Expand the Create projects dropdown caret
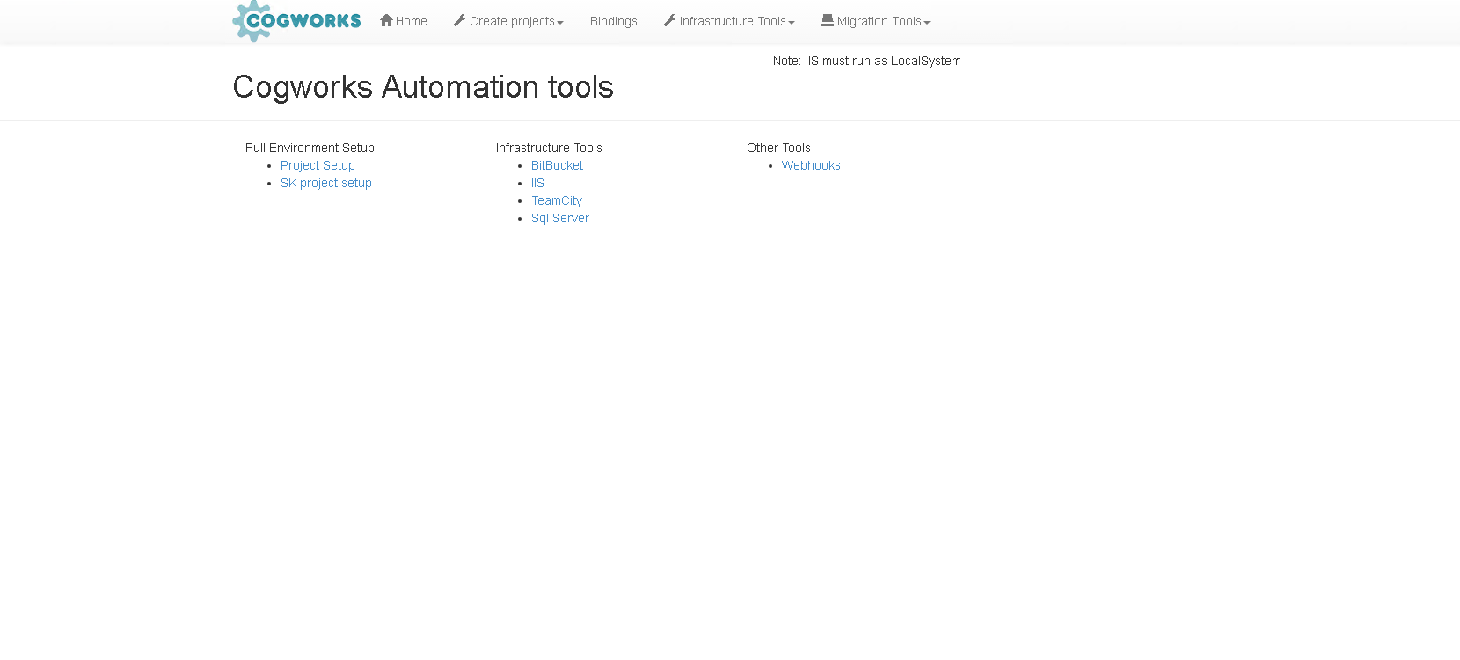This screenshot has width=1460, height=660. click(560, 23)
